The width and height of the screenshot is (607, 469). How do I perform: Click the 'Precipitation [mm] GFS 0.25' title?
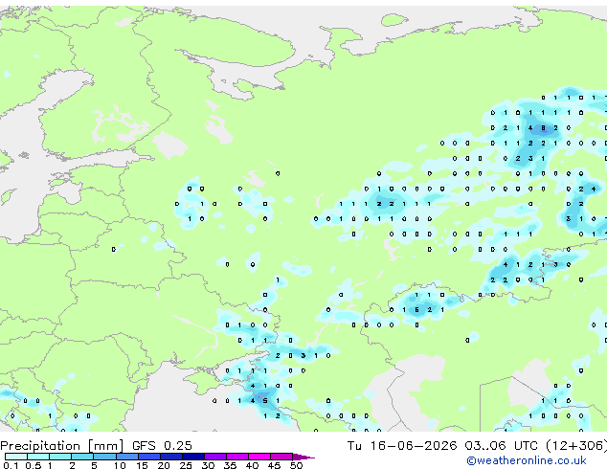click(96, 446)
